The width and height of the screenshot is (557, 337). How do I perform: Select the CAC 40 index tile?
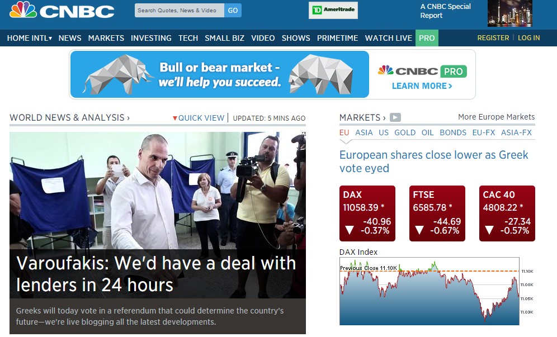507,213
